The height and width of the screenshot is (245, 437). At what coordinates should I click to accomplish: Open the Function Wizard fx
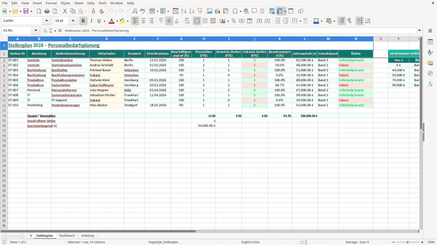pyautogui.click(x=46, y=30)
